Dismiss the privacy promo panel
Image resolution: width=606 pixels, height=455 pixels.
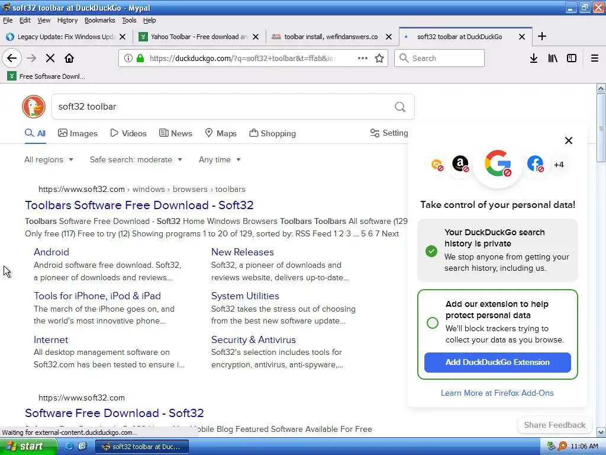[569, 140]
